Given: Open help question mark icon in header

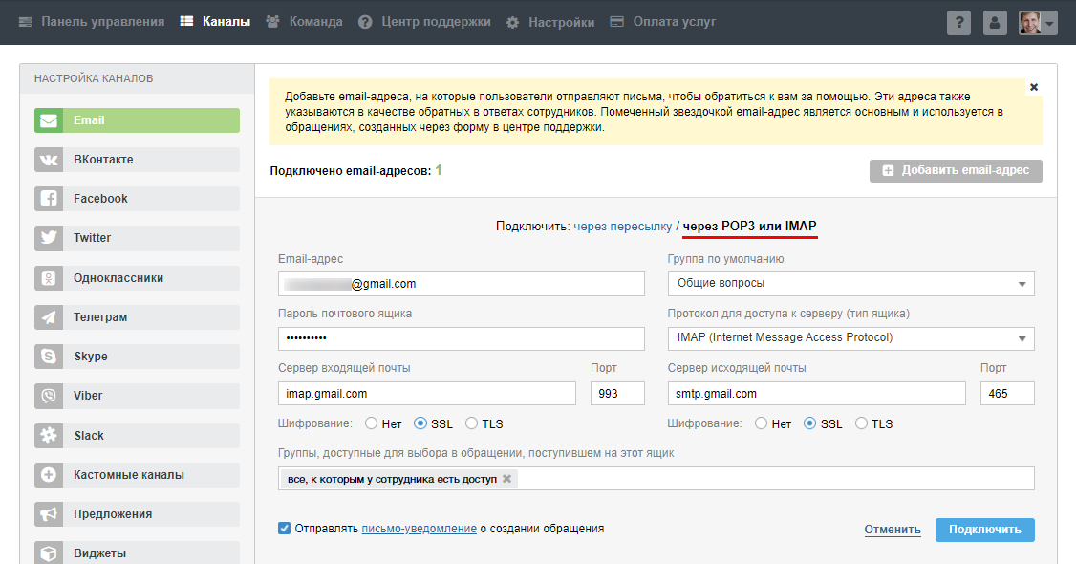Looking at the screenshot, I should click(x=958, y=23).
